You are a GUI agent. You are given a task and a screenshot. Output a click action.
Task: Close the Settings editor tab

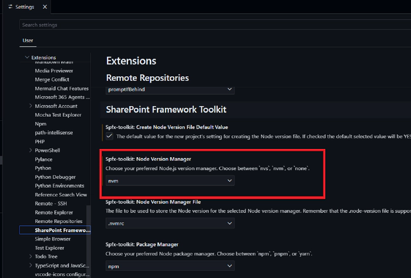(45, 7)
